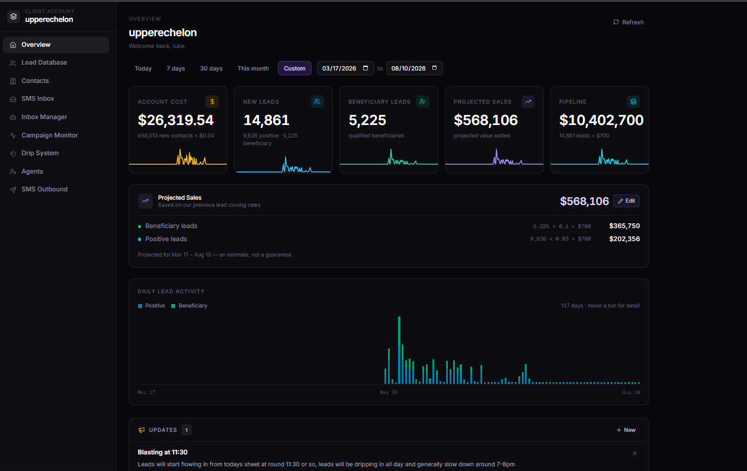
Task: Open the end date calendar picker
Action: point(434,68)
